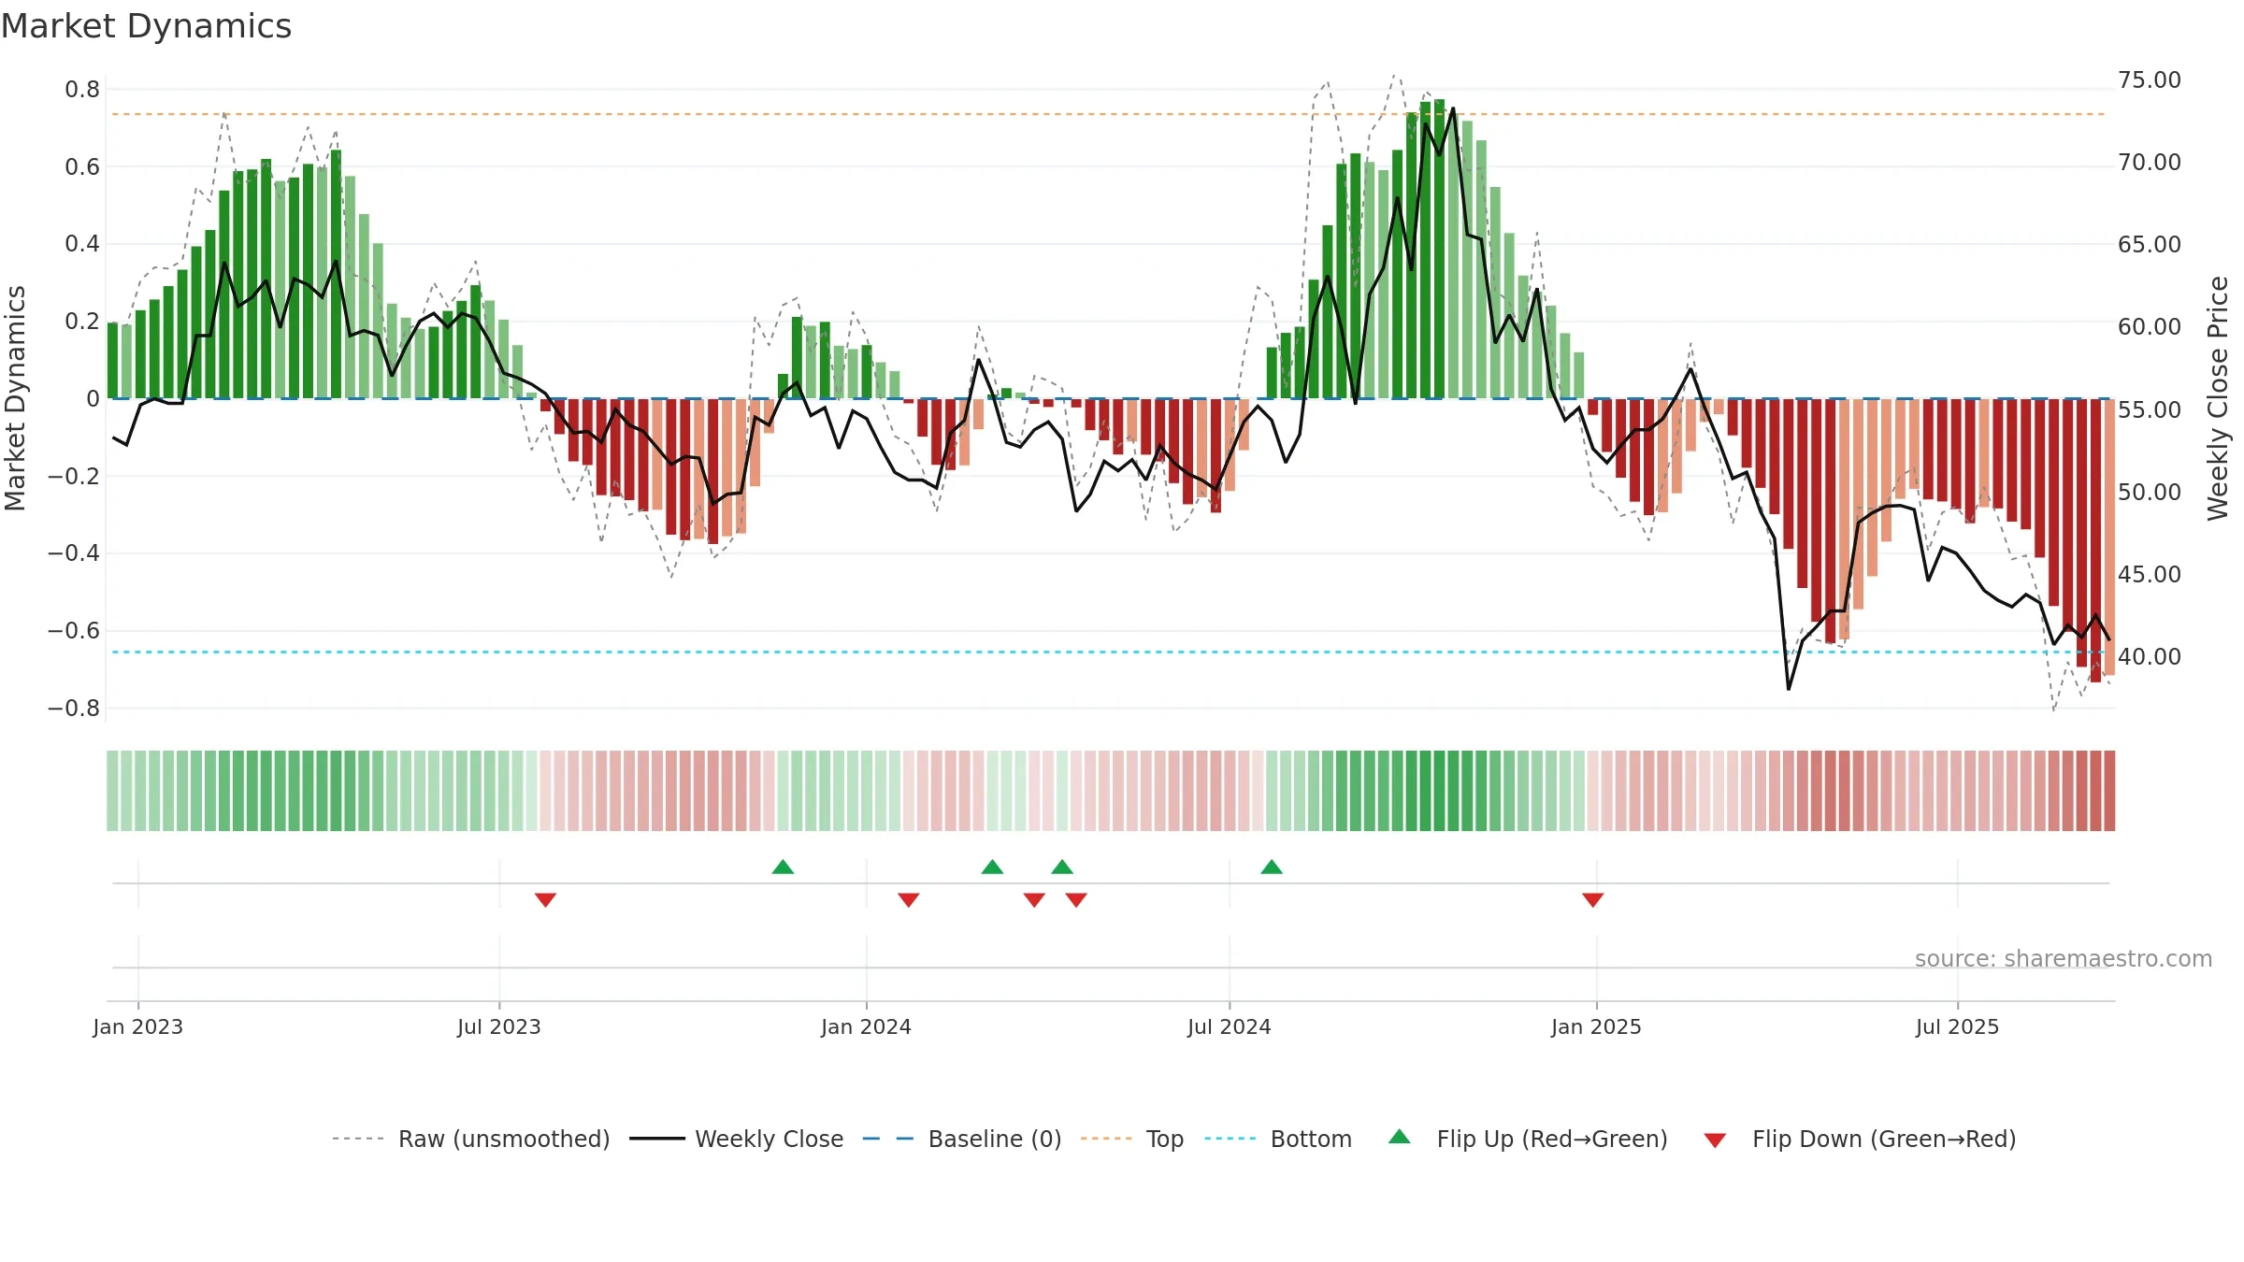Click the 70.00 price axis label

click(2150, 163)
